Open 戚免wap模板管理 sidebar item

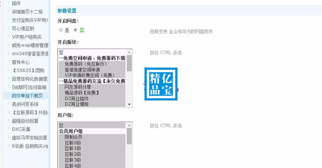30,45
